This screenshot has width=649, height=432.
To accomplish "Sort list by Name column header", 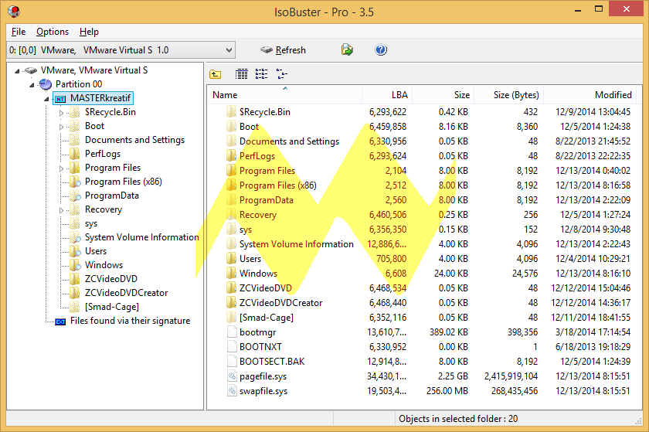I will 284,95.
